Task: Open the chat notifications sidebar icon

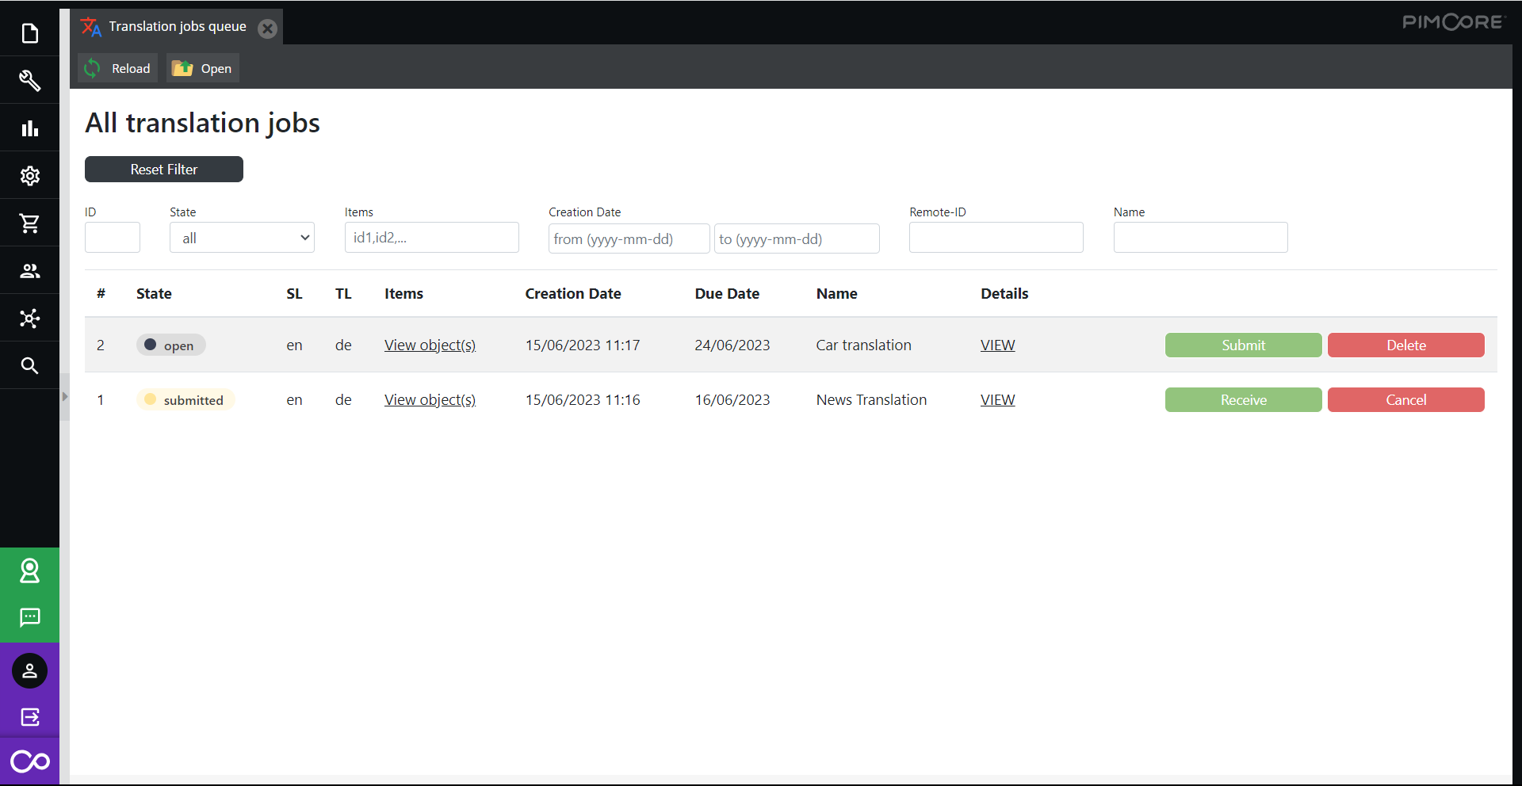Action: click(29, 618)
